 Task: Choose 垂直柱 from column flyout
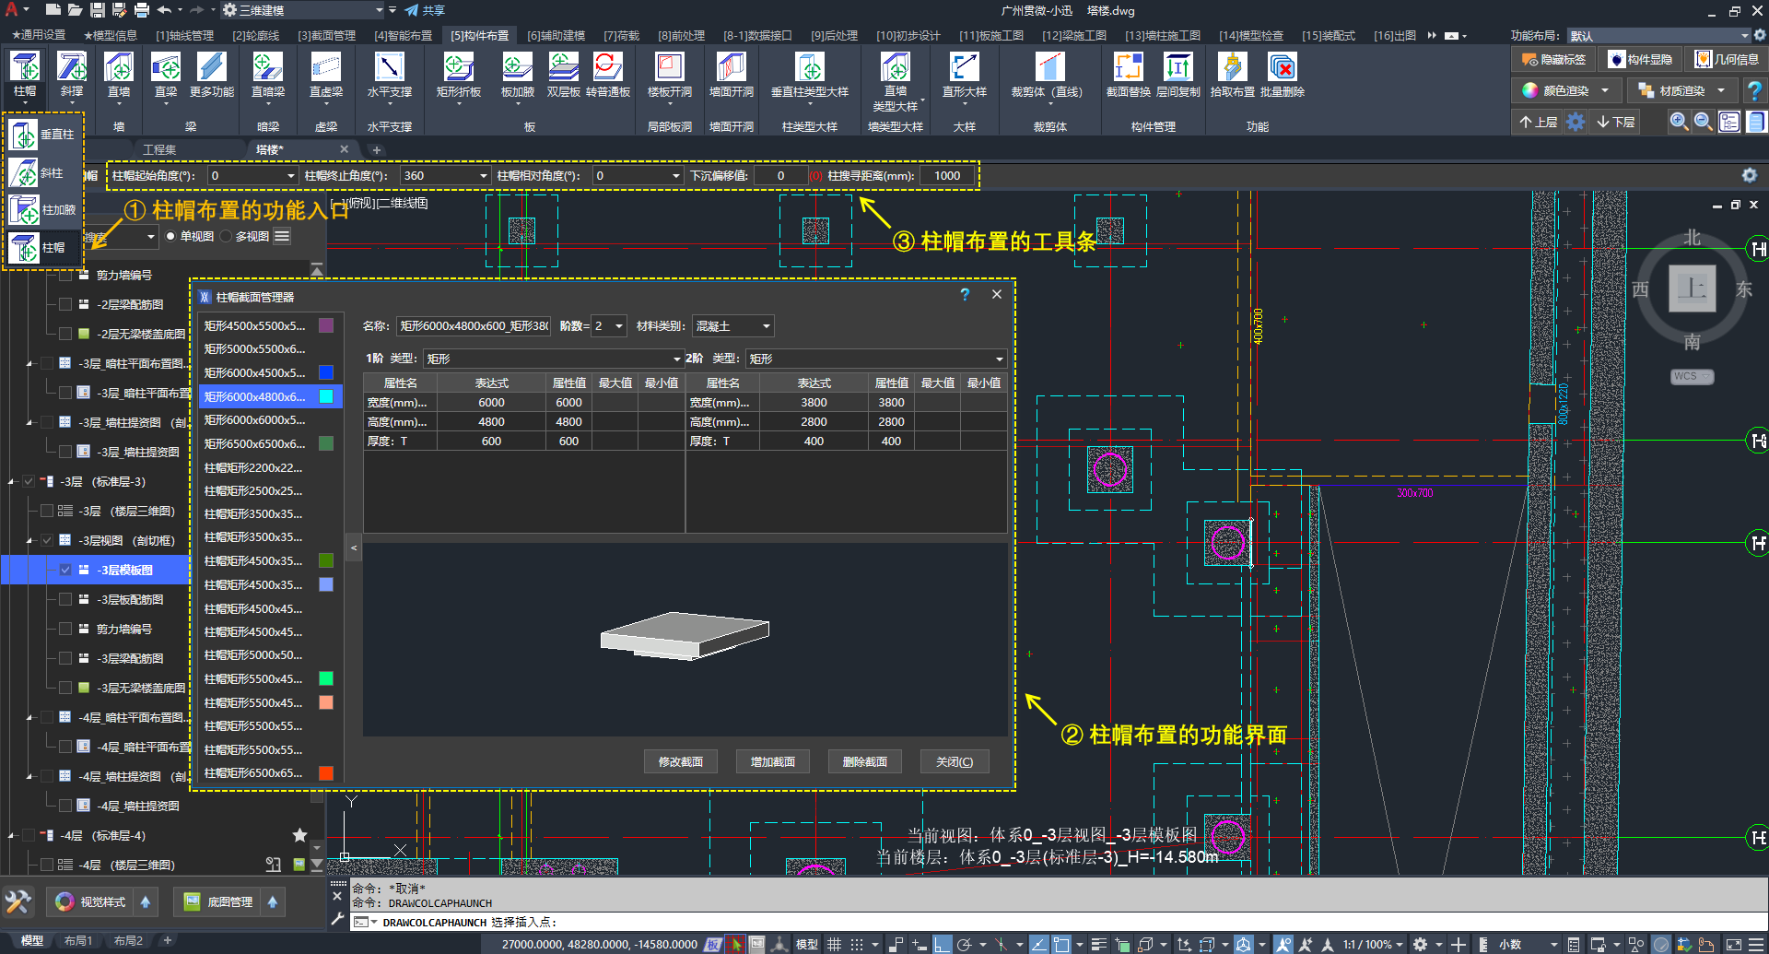[x=42, y=135]
